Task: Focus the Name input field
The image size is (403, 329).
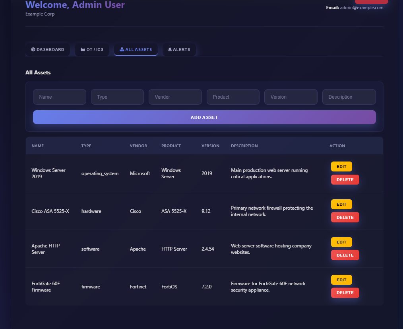Action: [60, 97]
